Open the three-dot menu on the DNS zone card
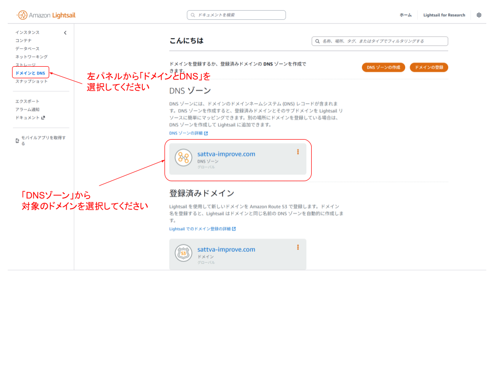Screen dimensions: 494x371 coord(298,151)
